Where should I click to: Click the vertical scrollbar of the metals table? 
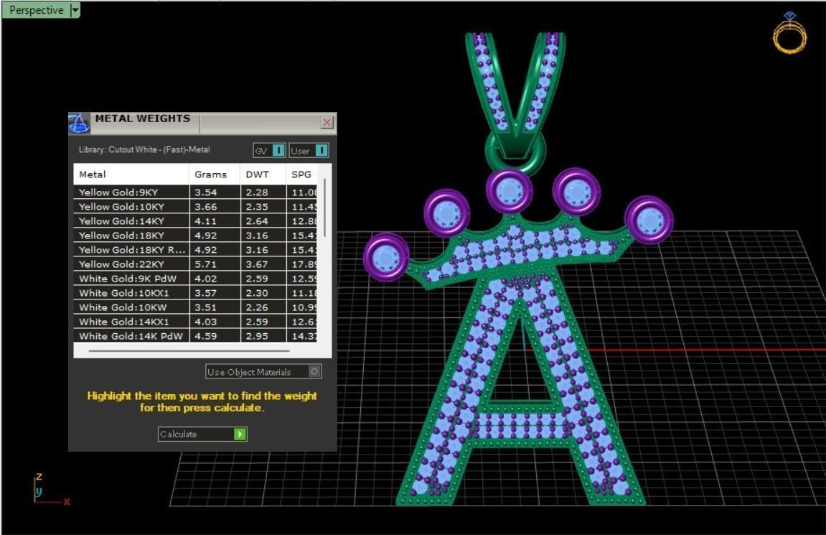tap(324, 208)
